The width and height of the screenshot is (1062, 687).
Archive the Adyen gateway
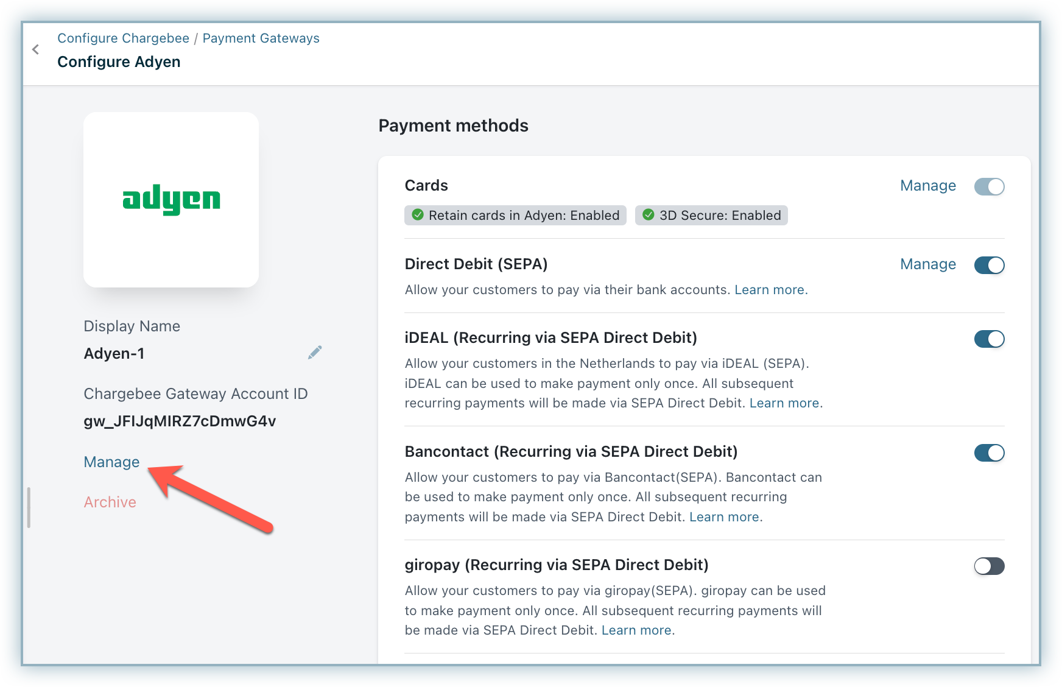110,502
